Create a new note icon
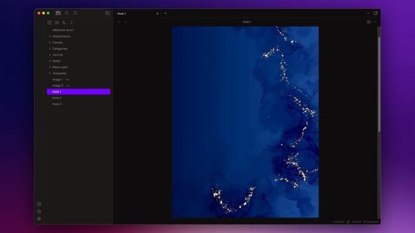Screen dimensions: 415x233 click(x=49, y=23)
